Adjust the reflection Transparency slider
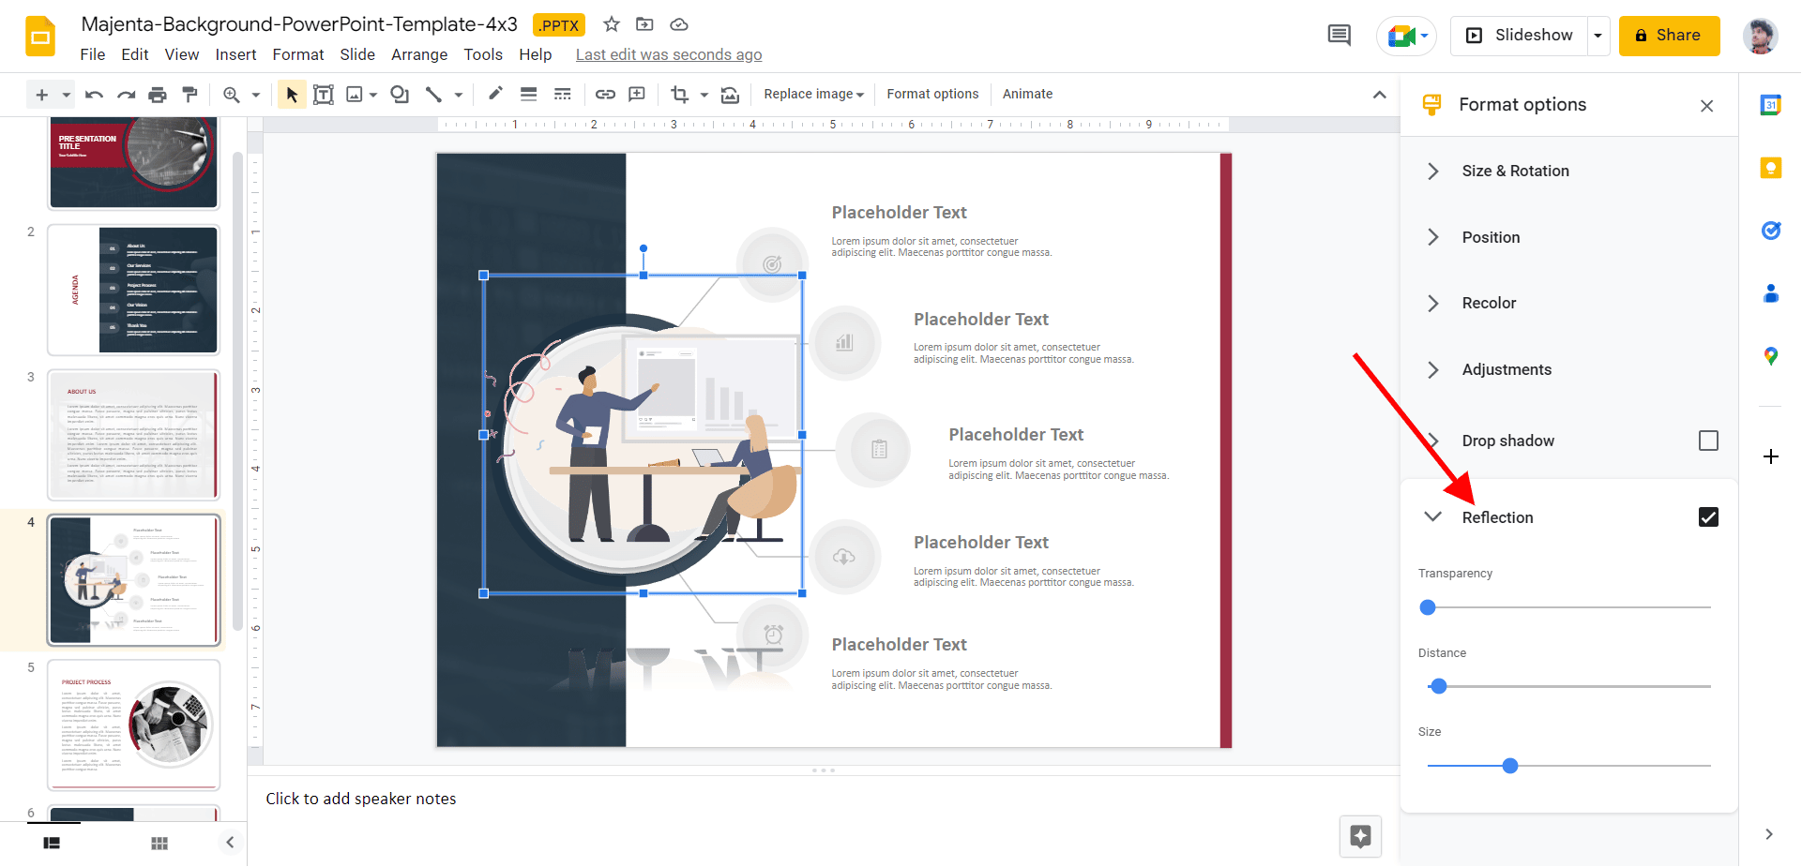Image resolution: width=1802 pixels, height=867 pixels. [x=1568, y=607]
